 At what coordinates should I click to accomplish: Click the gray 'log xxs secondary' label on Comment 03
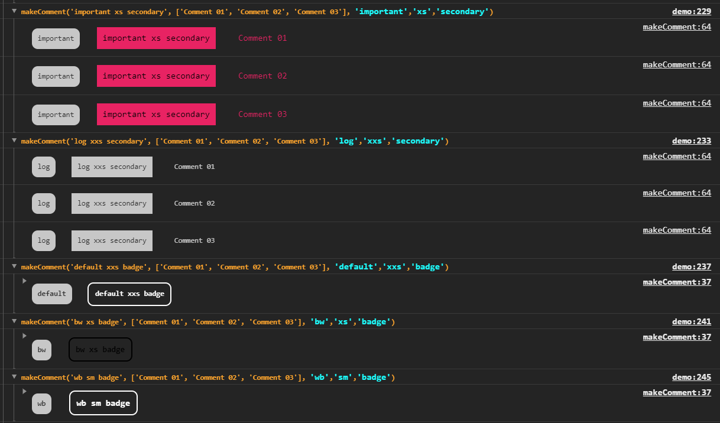pyautogui.click(x=112, y=240)
